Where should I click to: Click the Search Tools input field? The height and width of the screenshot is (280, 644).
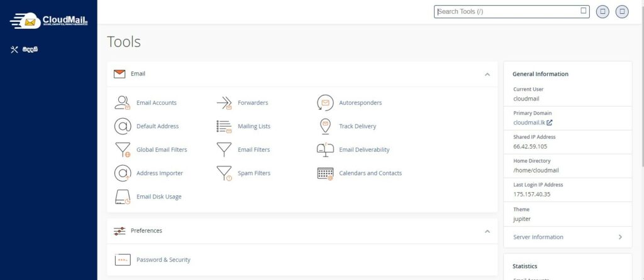tap(511, 11)
